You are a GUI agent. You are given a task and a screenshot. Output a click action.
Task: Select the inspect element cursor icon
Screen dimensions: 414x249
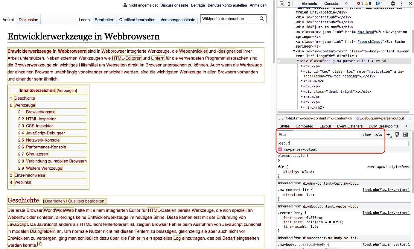pyautogui.click(x=281, y=4)
